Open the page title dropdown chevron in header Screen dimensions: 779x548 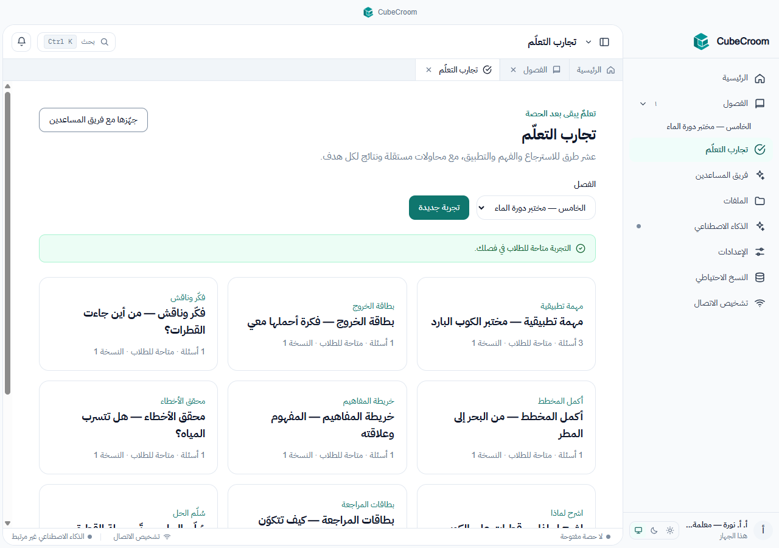point(588,42)
